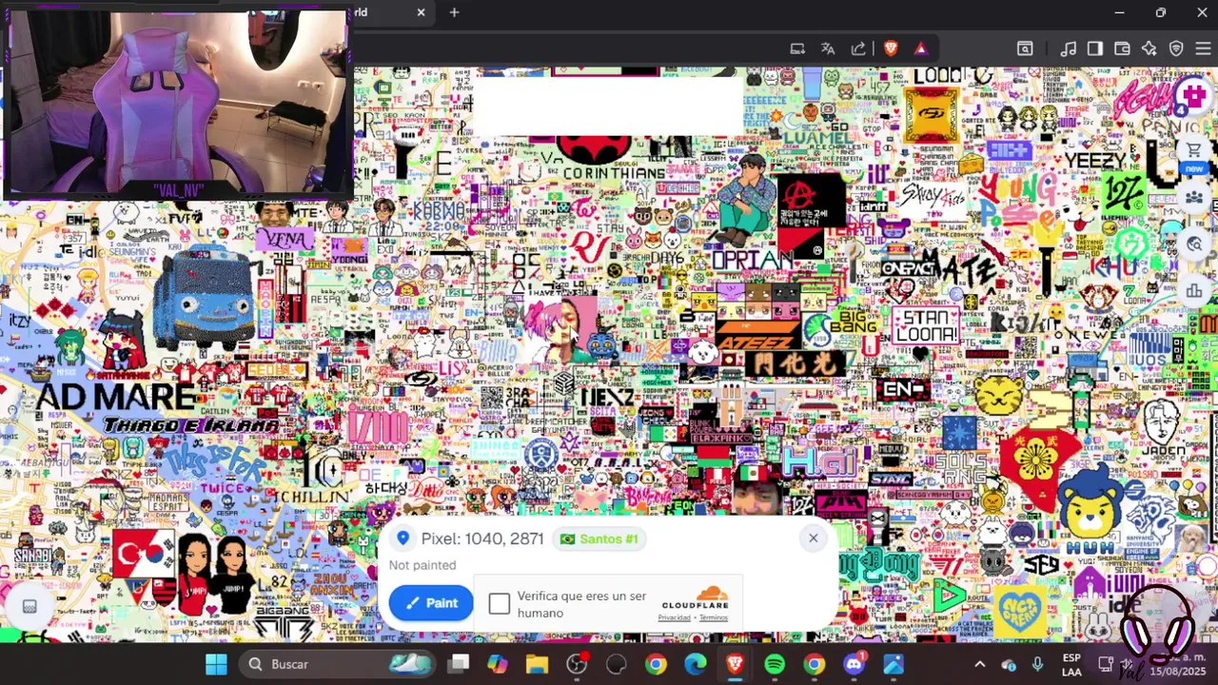The height and width of the screenshot is (685, 1218).
Task: Open Cloudflare Privacidad link
Action: coord(674,617)
